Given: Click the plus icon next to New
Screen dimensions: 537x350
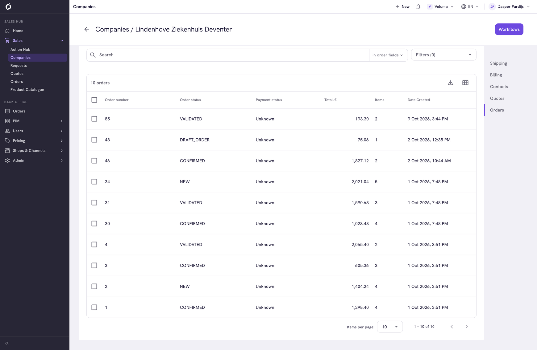Looking at the screenshot, I should pyautogui.click(x=397, y=6).
